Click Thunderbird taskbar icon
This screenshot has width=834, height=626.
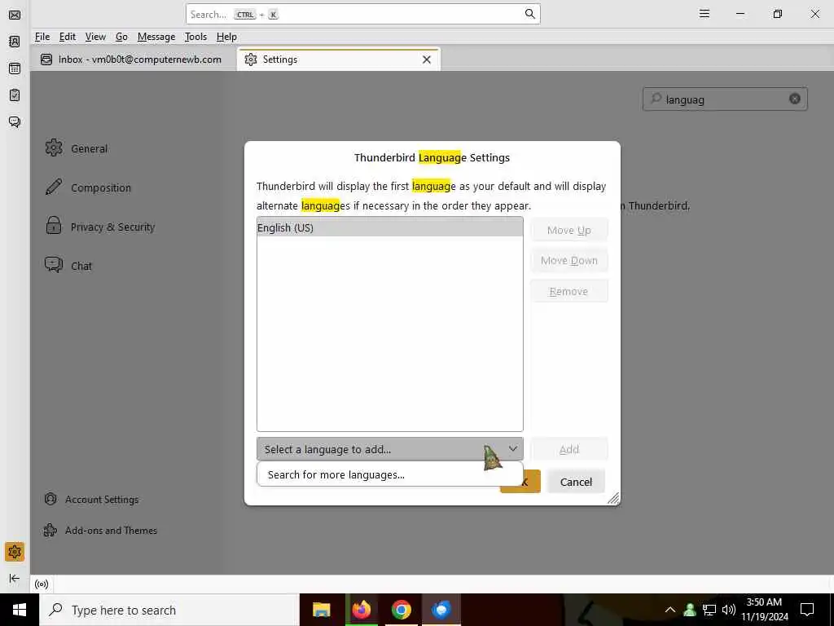pos(441,610)
